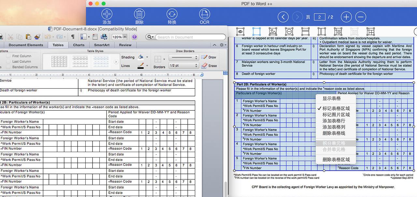417x197 pixels.
Task: Switch to the Review ribbon tab
Action: (x=125, y=45)
